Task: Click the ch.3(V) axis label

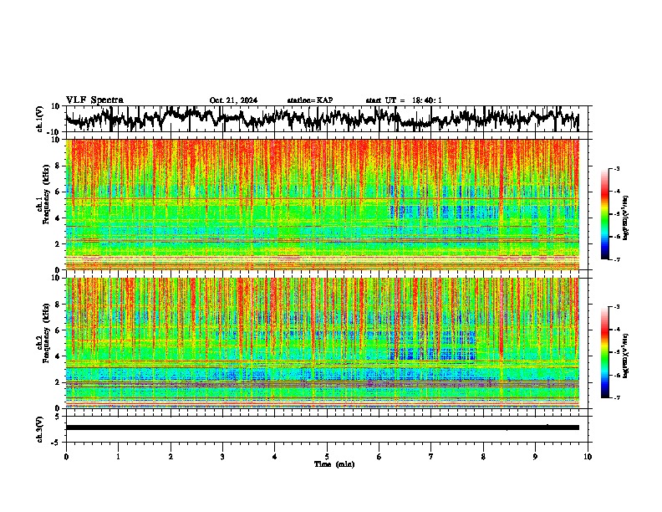Action: (x=40, y=429)
